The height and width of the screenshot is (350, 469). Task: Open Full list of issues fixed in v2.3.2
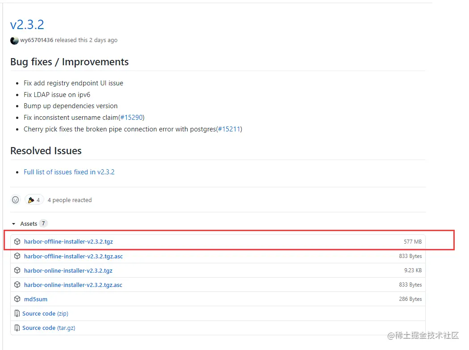69,172
